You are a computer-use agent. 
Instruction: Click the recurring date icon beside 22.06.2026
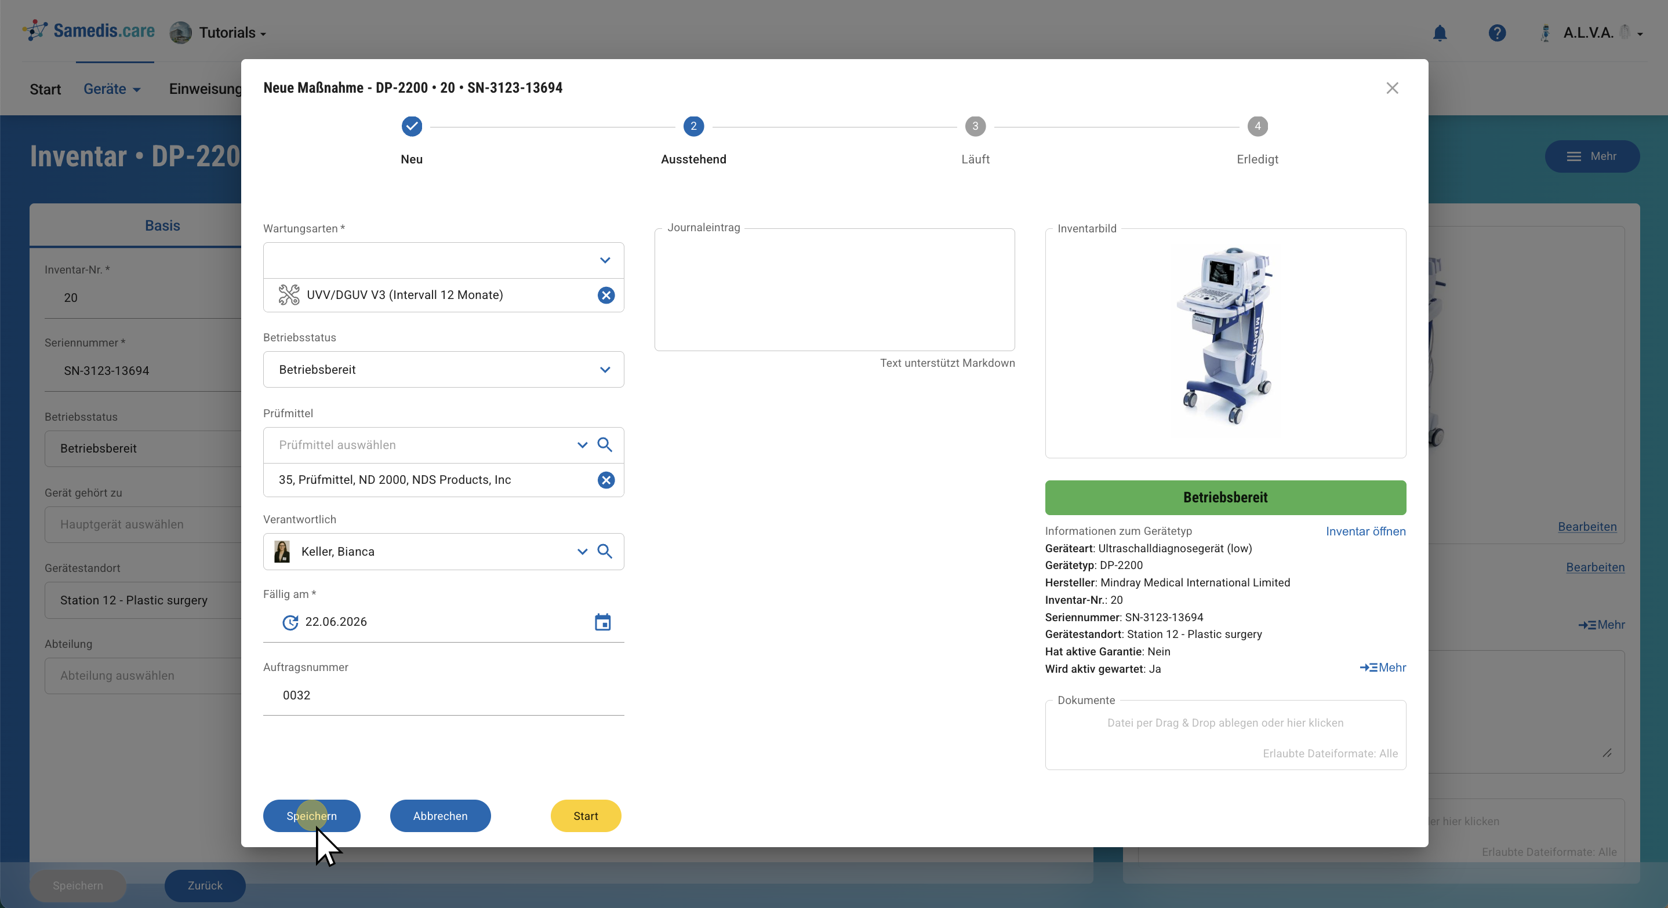290,622
